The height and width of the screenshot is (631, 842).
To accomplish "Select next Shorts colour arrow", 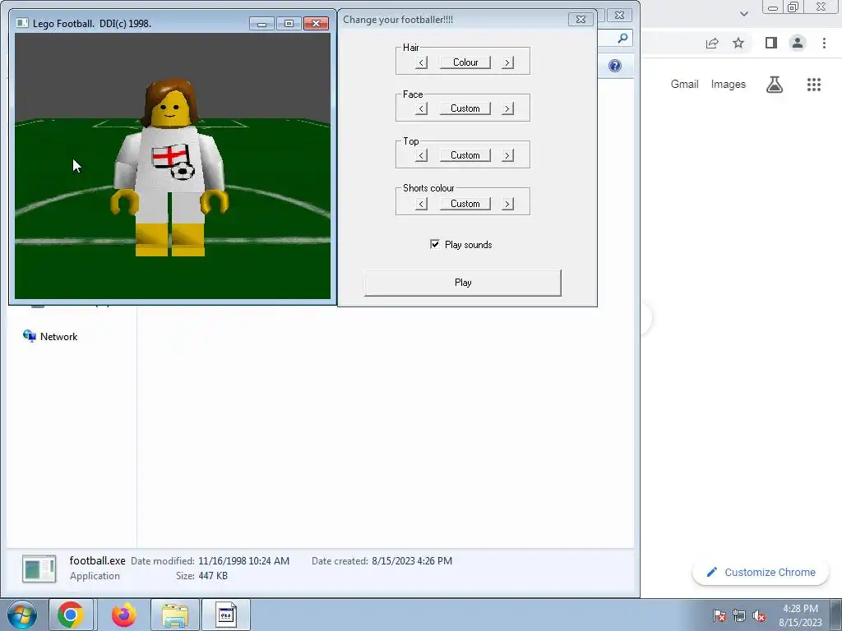I will [x=507, y=204].
